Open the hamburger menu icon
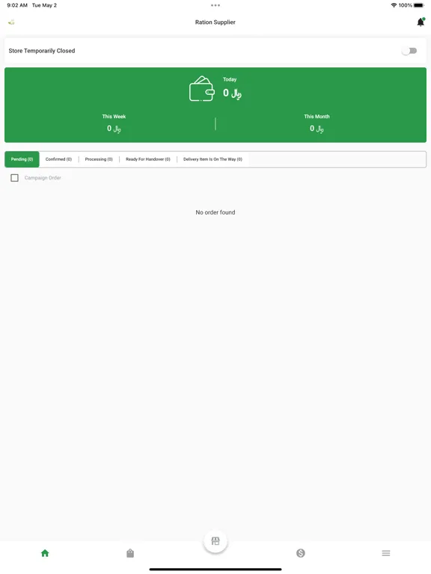 (x=386, y=553)
